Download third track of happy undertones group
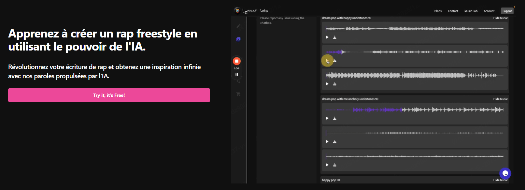This screenshot has width=525, height=190. tap(334, 84)
